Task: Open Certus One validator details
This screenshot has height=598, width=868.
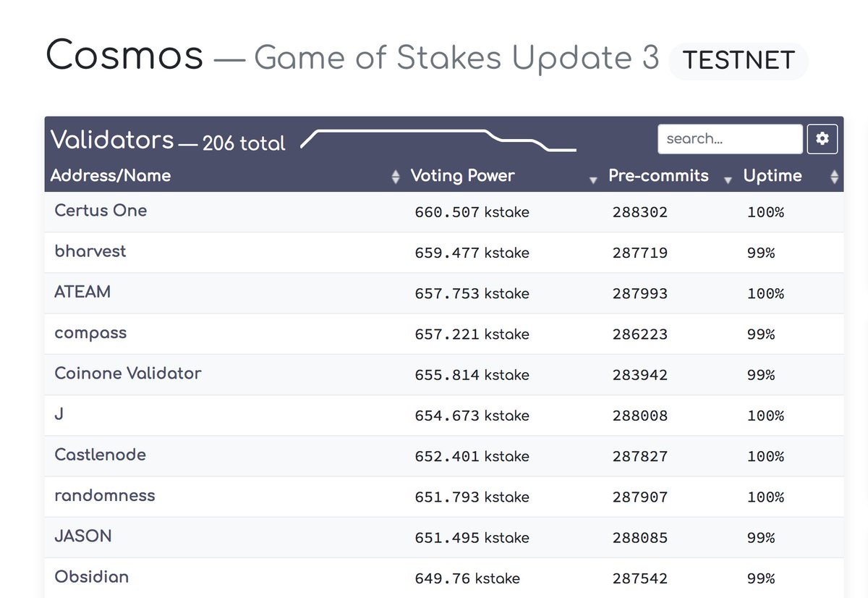Action: pyautogui.click(x=101, y=211)
